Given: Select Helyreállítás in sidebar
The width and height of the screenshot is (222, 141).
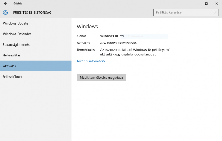Looking at the screenshot, I should coord(36,55).
